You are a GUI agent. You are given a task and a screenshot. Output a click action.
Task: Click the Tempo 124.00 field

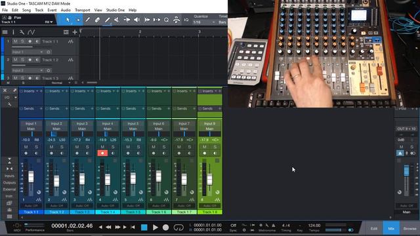[x=314, y=226]
